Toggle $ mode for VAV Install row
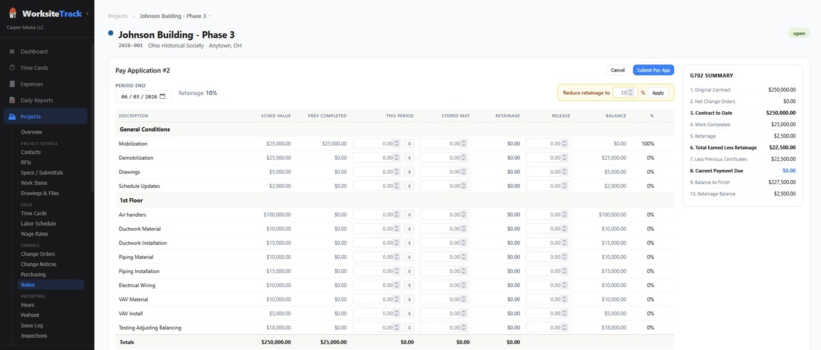821x350 pixels. [x=409, y=314]
